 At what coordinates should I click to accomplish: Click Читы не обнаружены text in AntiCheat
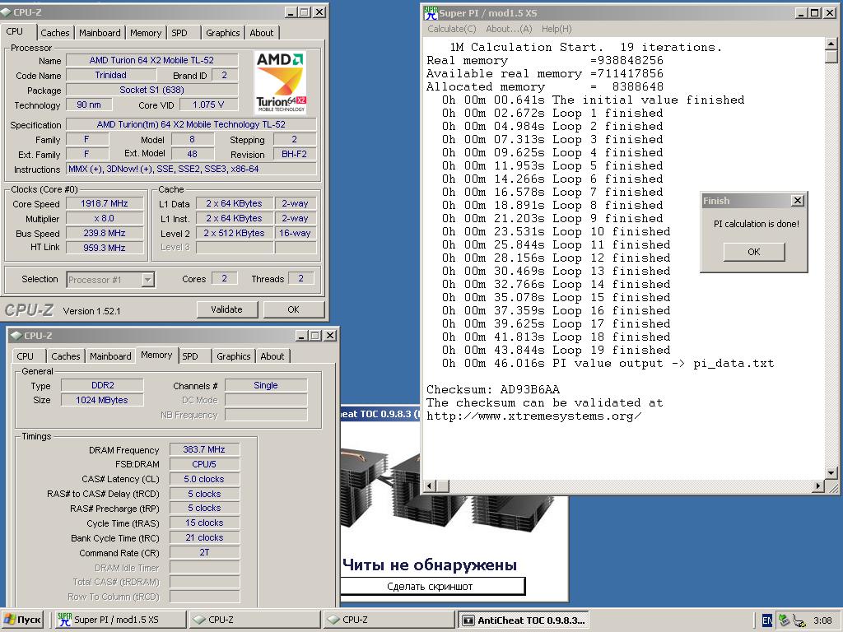[x=430, y=565]
